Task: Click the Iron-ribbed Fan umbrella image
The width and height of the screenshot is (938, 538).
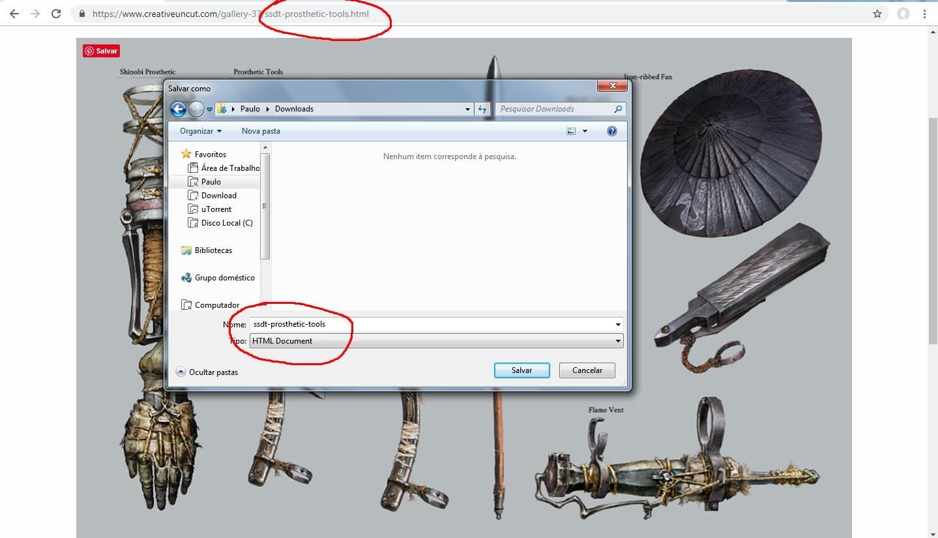Action: click(731, 153)
